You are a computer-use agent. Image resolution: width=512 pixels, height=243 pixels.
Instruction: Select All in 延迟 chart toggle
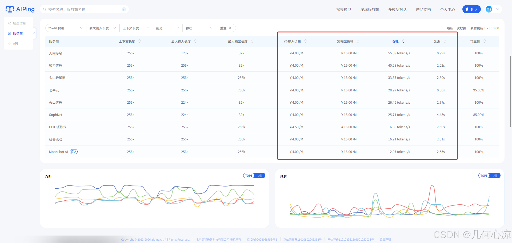tap(495, 176)
